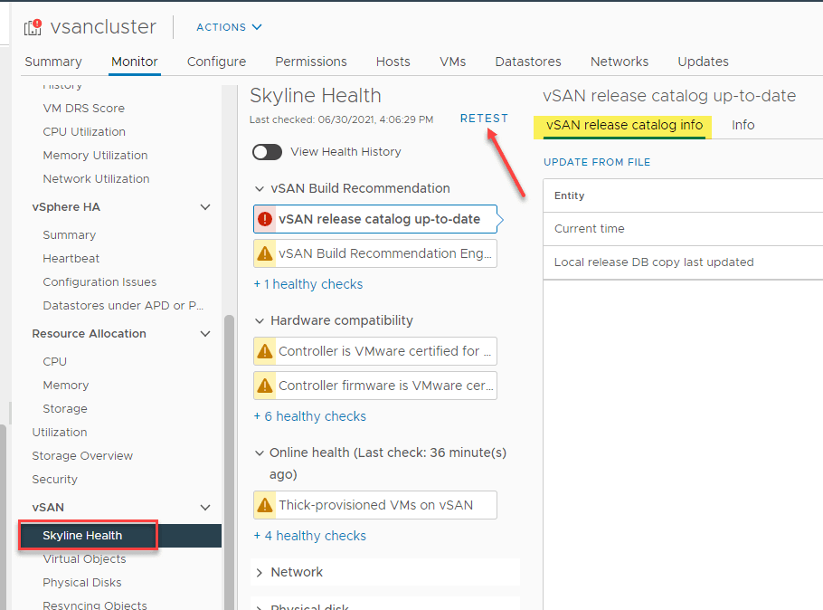Open Physical Disks in sidebar
Image resolution: width=823 pixels, height=610 pixels.
pyautogui.click(x=82, y=583)
